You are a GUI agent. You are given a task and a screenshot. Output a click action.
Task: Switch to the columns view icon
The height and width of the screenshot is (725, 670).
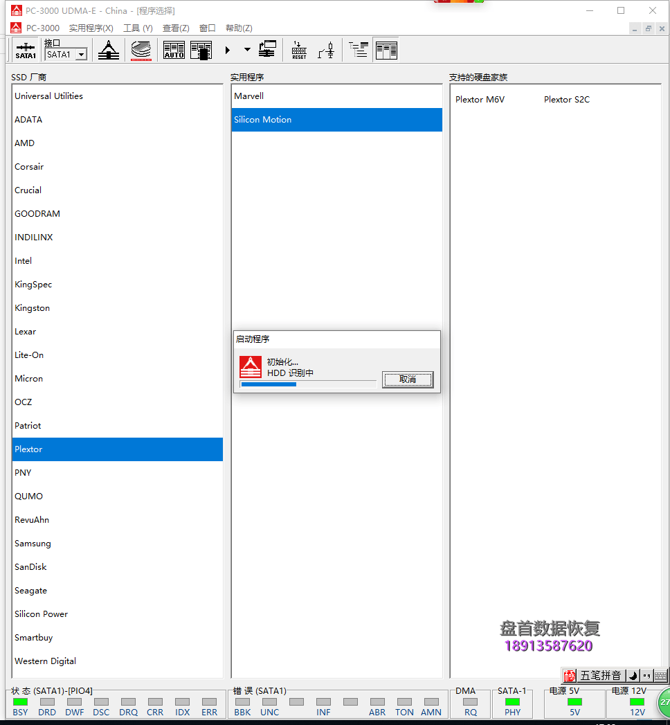tap(387, 50)
